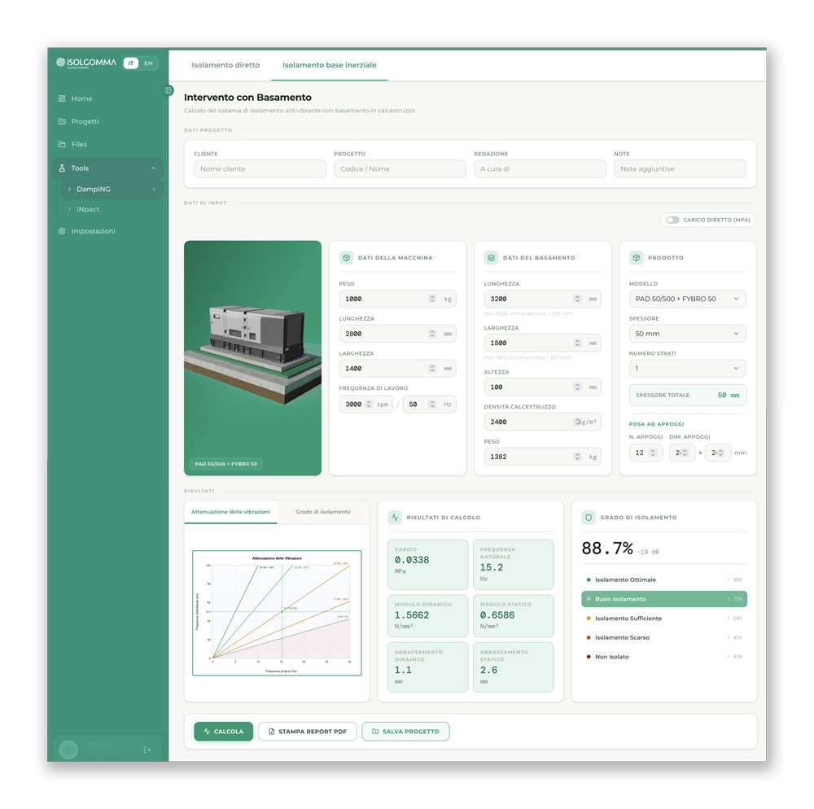Screen dimensions: 814x809
Task: Open the Modello dropdown PAD 50/500 + FYBRO 50
Action: pyautogui.click(x=687, y=299)
